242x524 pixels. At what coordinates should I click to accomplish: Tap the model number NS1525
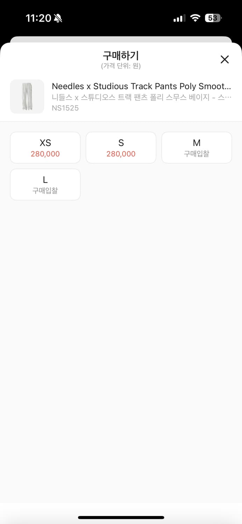[x=65, y=108]
